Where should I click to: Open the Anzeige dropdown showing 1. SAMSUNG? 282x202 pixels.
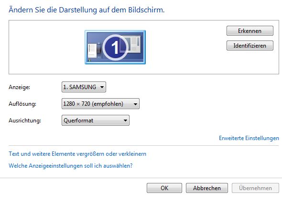pos(84,87)
